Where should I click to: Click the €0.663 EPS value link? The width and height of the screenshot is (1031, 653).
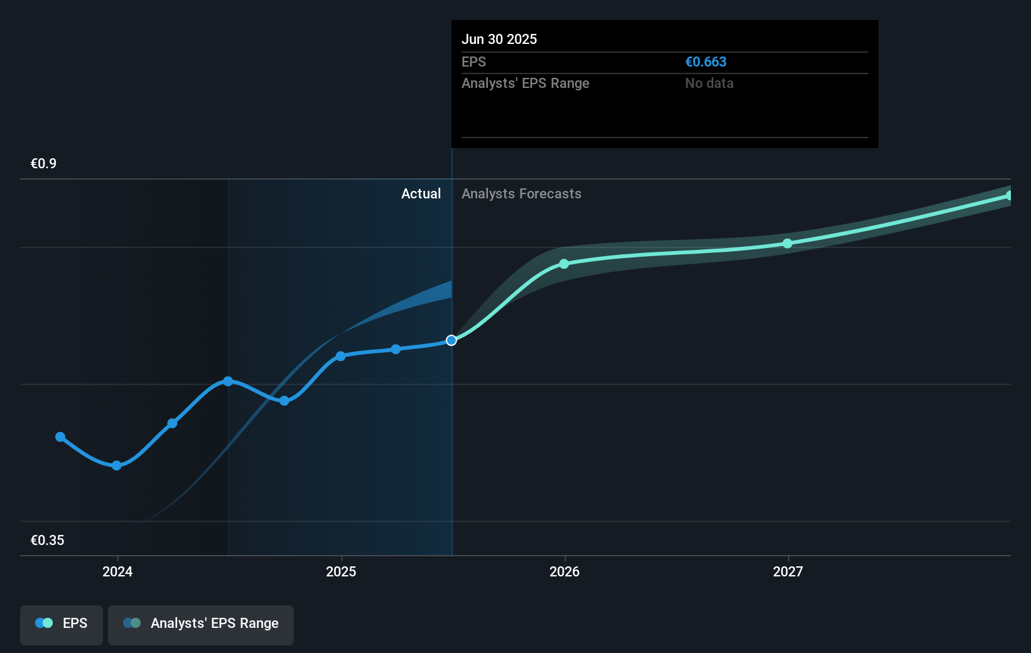click(x=706, y=62)
